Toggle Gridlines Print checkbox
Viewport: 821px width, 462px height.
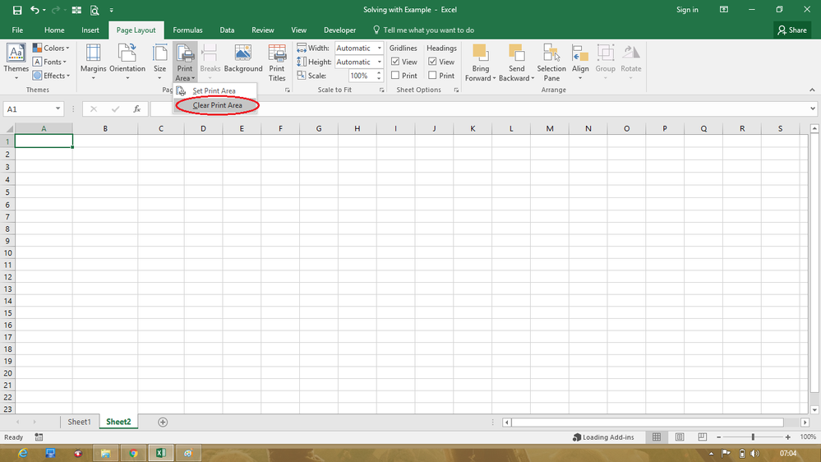[395, 76]
